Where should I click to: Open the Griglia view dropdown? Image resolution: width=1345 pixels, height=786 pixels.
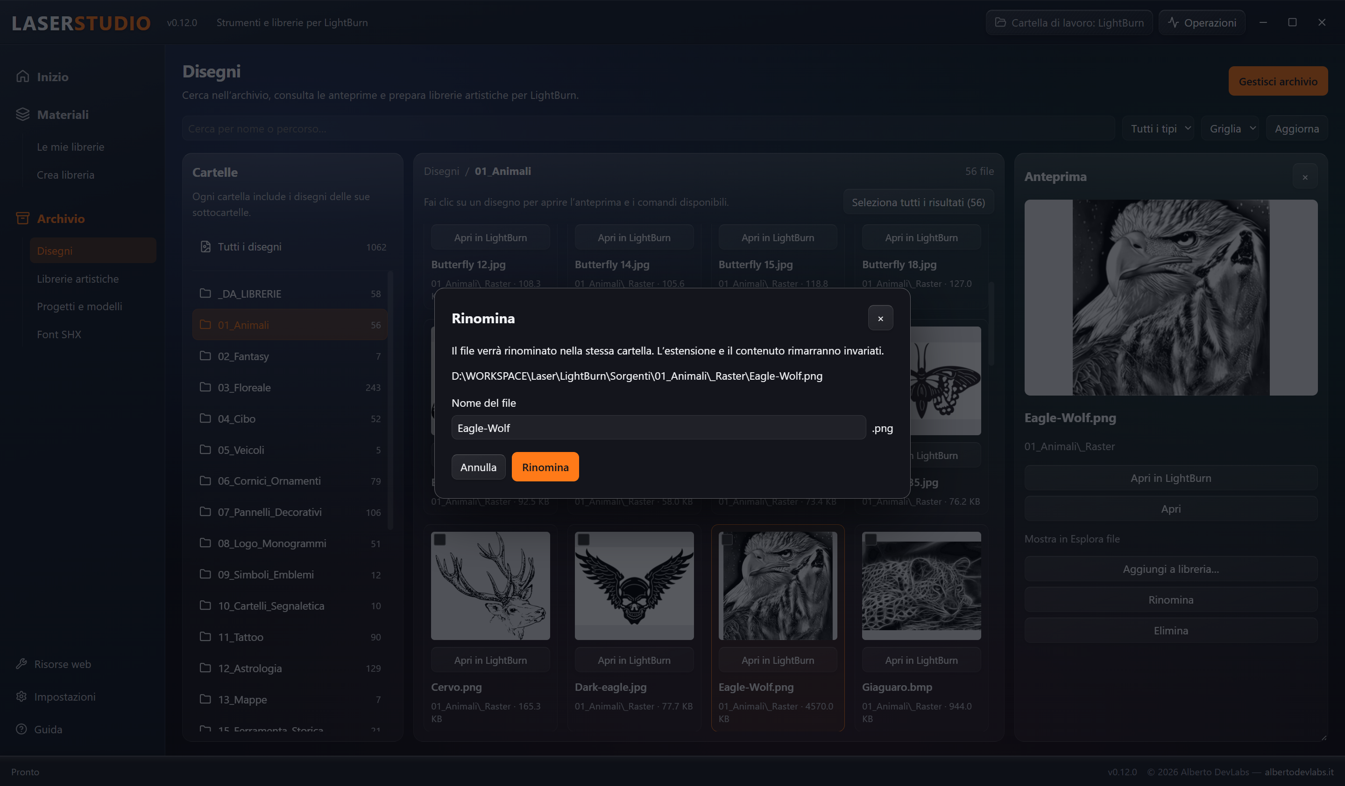[x=1230, y=128]
